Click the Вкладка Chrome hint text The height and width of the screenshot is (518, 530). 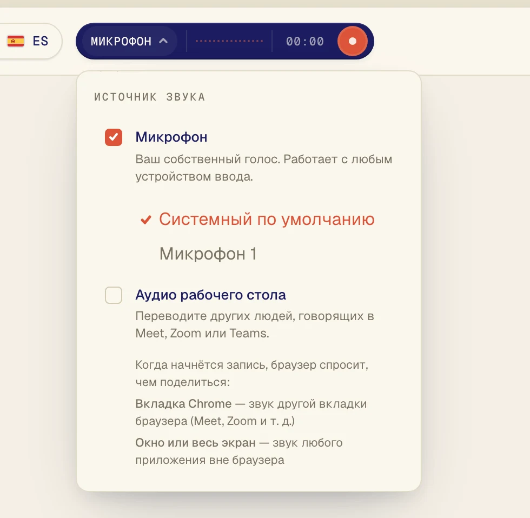click(x=251, y=412)
